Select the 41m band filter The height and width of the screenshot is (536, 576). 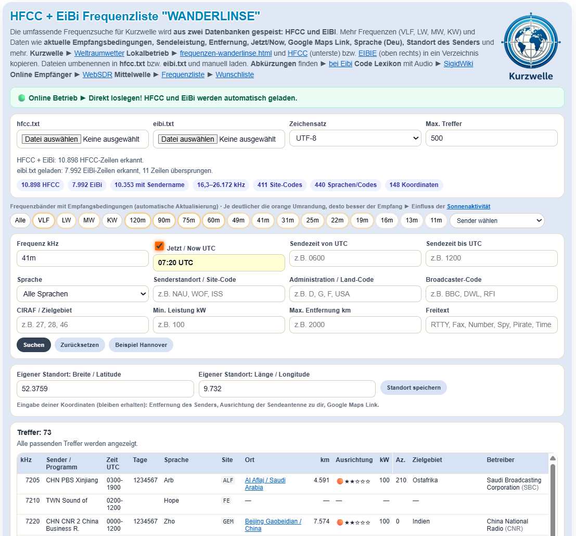pyautogui.click(x=263, y=220)
